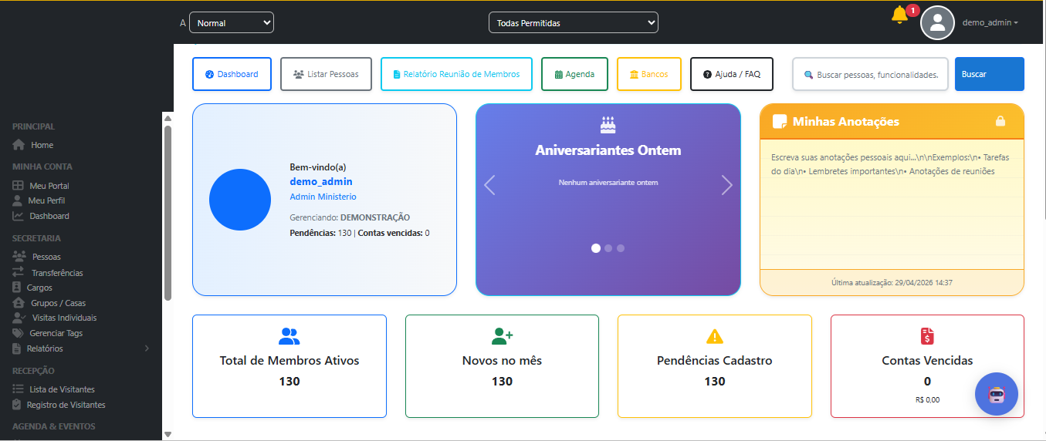This screenshot has width=1046, height=441.
Task: Click the blue profile avatar circle
Action: tap(240, 200)
